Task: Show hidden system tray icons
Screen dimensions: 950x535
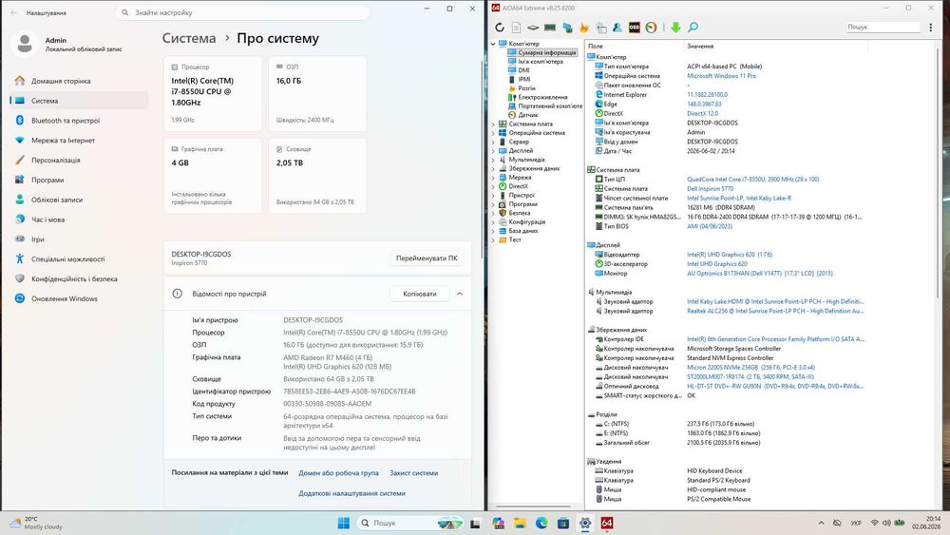Action: (x=821, y=523)
